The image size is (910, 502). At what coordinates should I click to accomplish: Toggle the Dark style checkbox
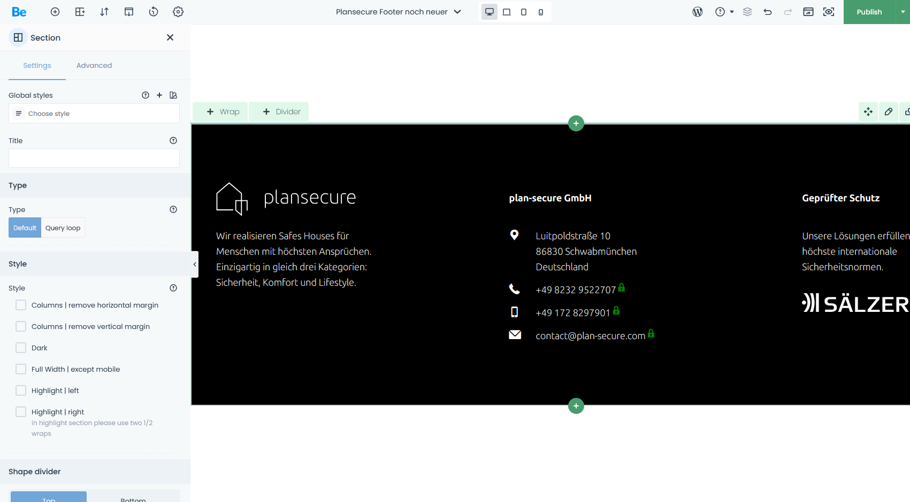[x=21, y=348]
